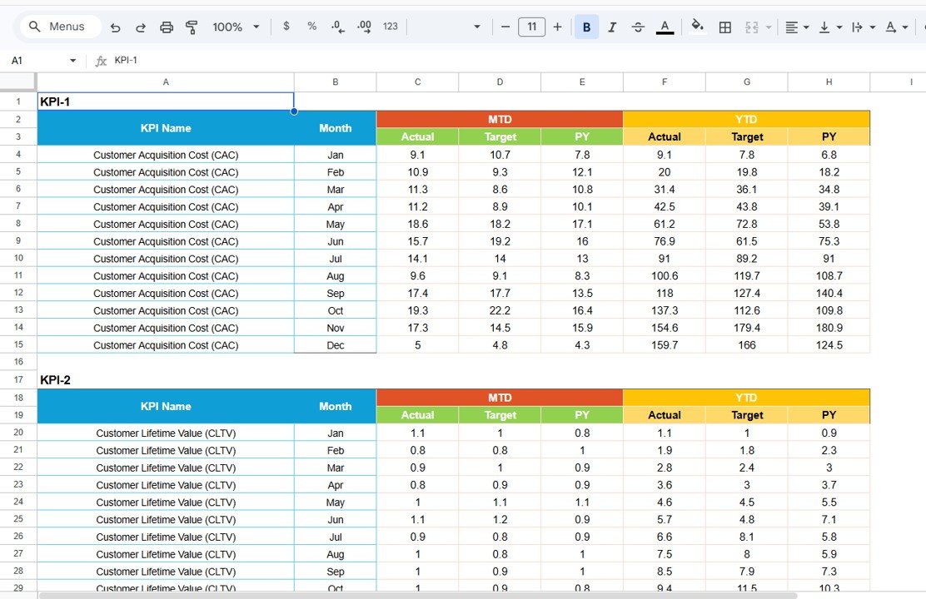
Task: Toggle strikethrough formatting
Action: [x=638, y=26]
